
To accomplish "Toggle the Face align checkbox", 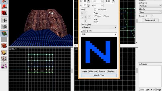I will pyautogui.click(x=104, y=16).
